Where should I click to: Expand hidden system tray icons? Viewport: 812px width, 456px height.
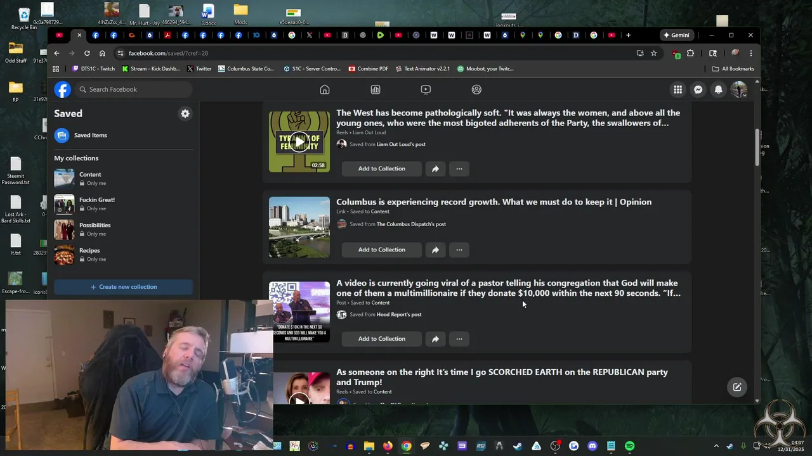point(716,446)
